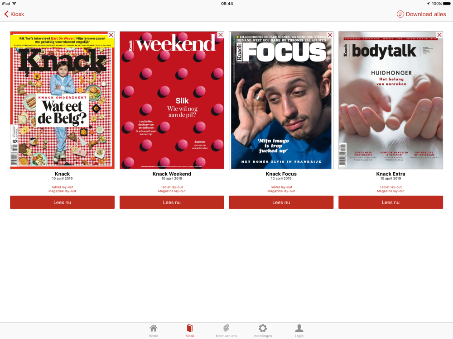Open the Knack magazine cover

coord(63,100)
